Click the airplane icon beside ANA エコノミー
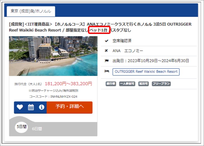 (106, 50)
